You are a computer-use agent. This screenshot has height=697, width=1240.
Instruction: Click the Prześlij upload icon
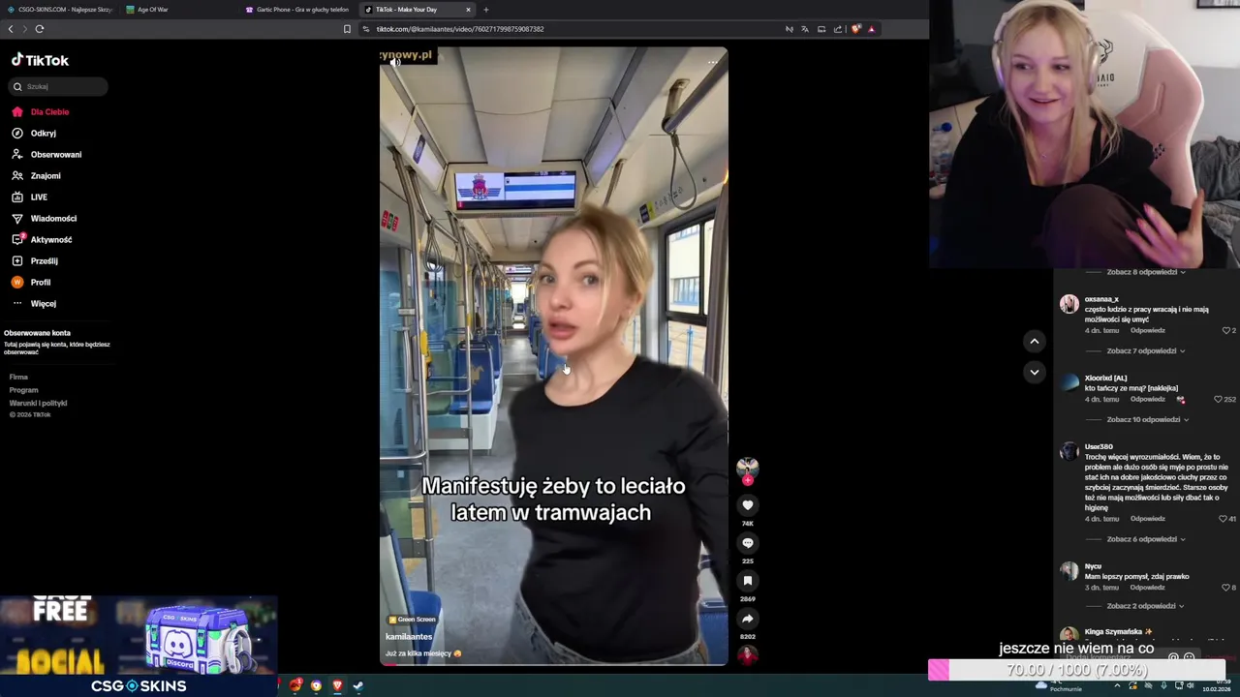coord(17,261)
